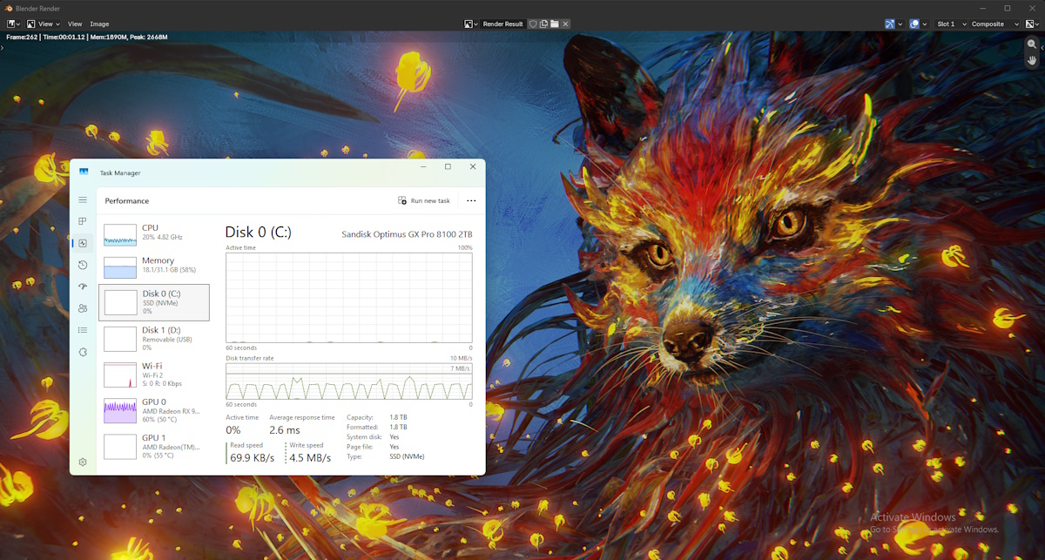
Task: Click the zoom magnifier gizmo in Blender viewer
Action: (1032, 44)
